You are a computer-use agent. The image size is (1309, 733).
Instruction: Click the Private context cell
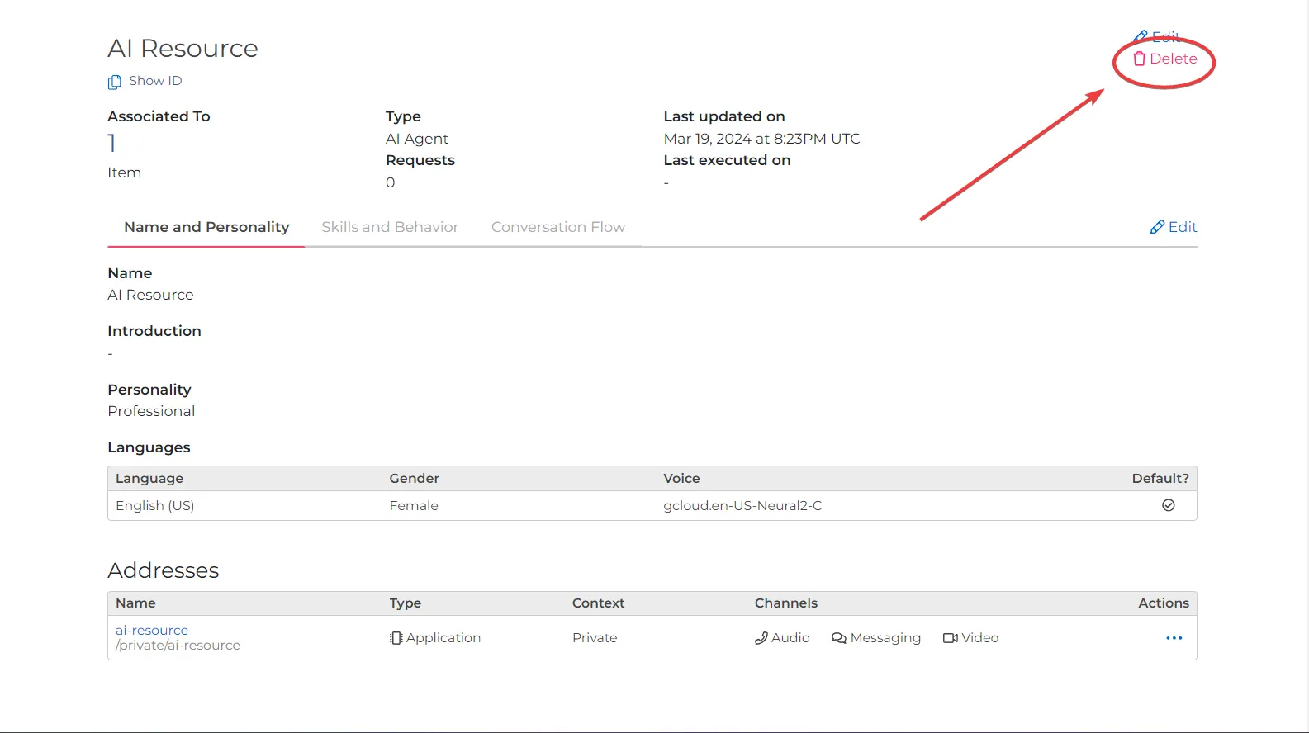595,638
